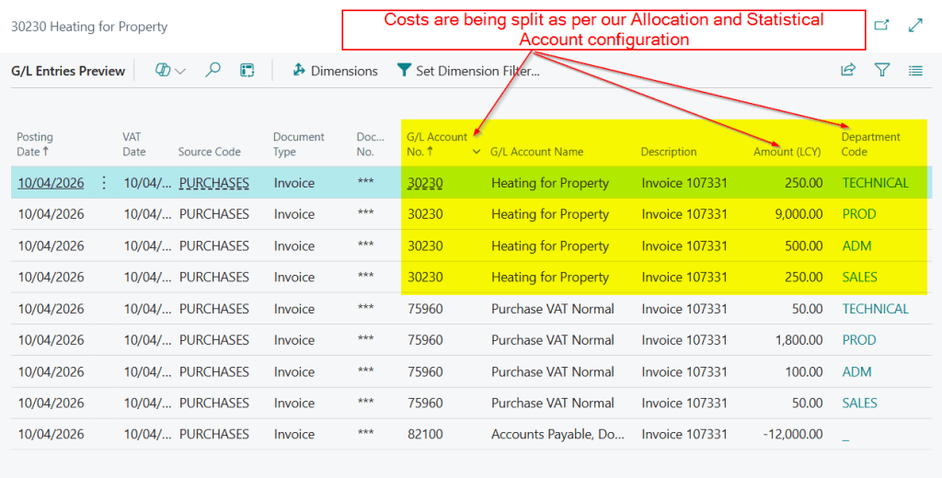Click the share icon at toolbar right
The width and height of the screenshot is (942, 478).
click(x=848, y=70)
